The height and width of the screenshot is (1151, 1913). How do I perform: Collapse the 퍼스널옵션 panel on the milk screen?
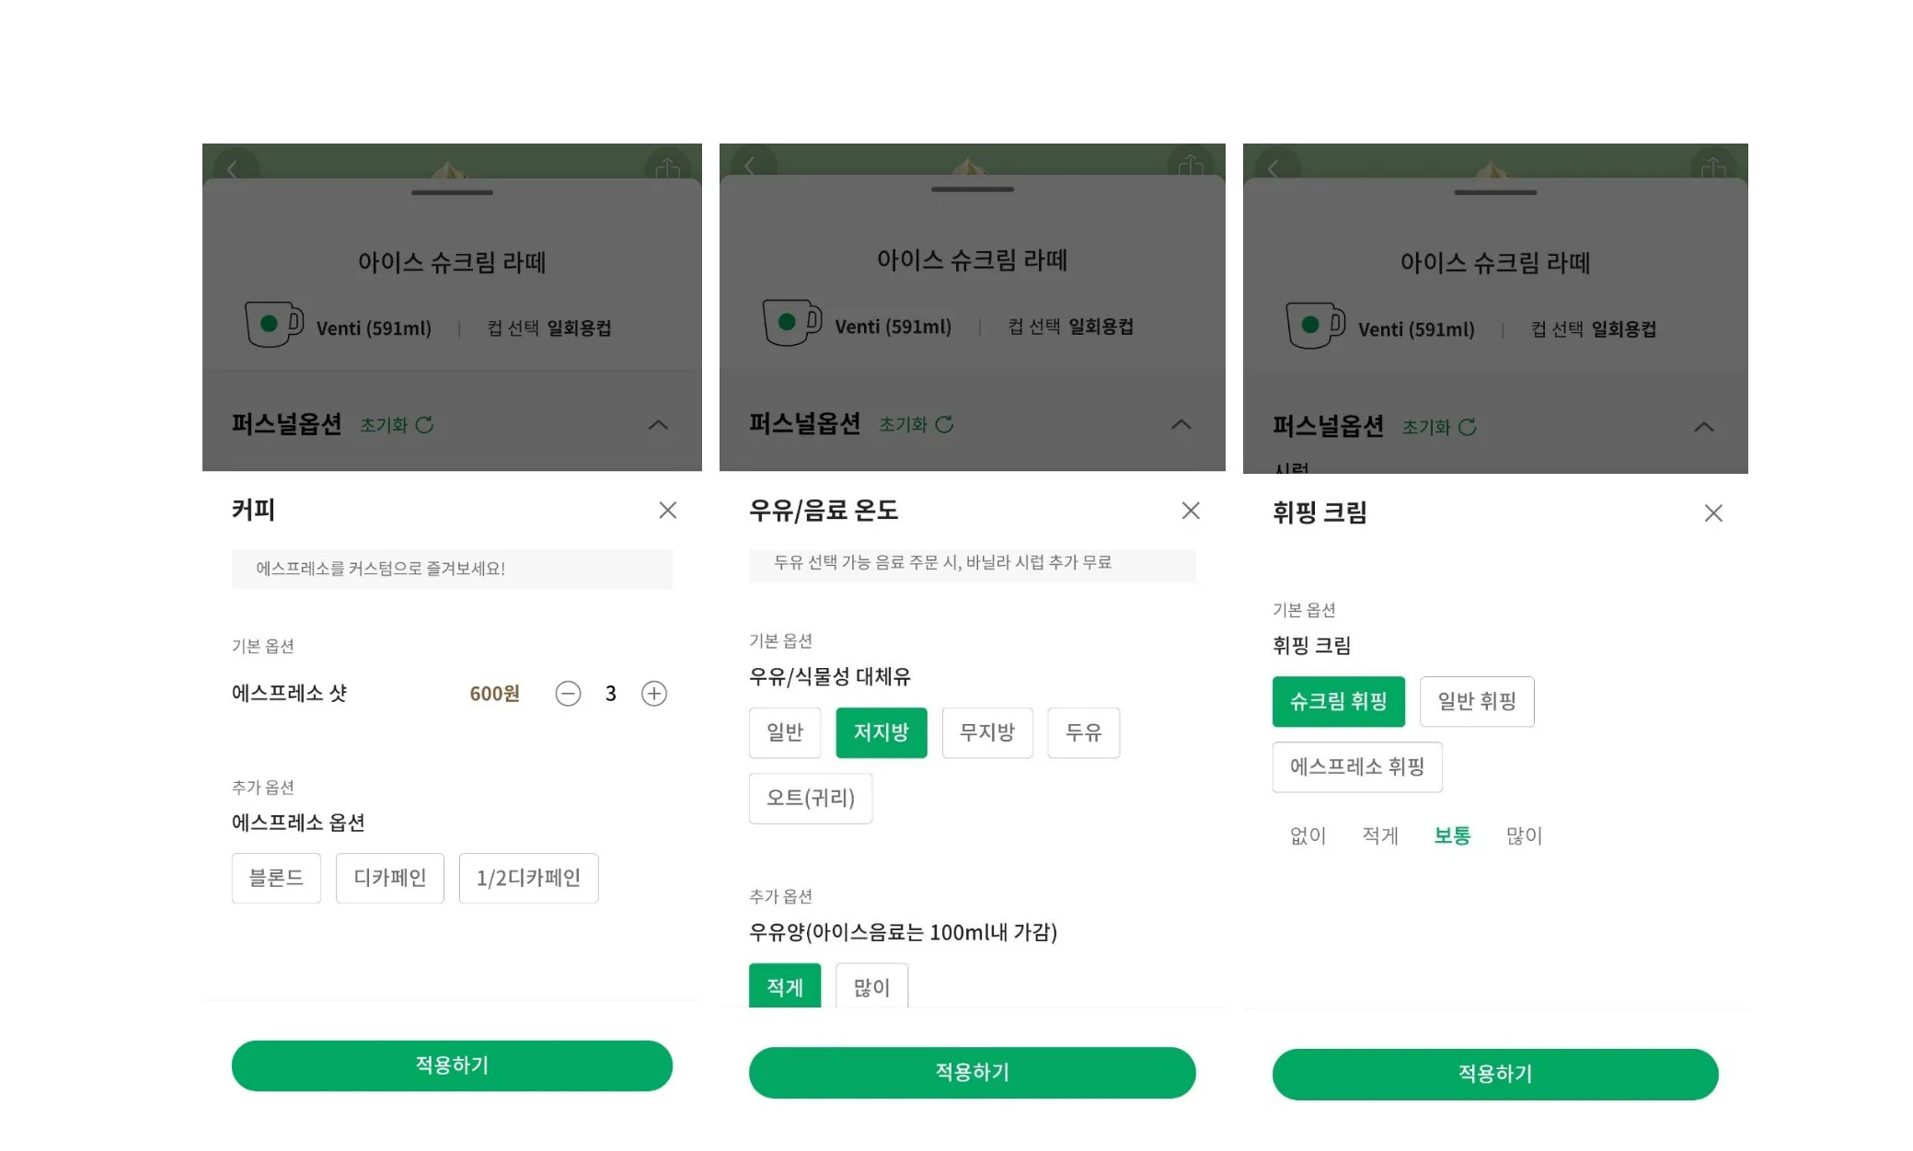1181,424
